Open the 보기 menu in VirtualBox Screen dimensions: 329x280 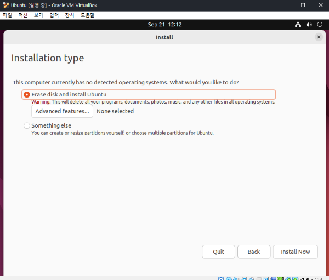click(x=38, y=15)
